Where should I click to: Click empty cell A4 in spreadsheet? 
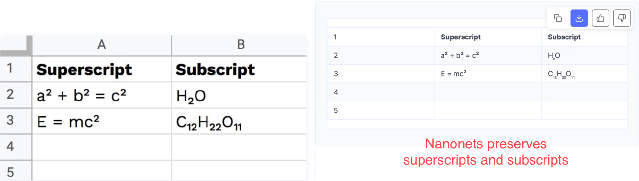click(102, 147)
